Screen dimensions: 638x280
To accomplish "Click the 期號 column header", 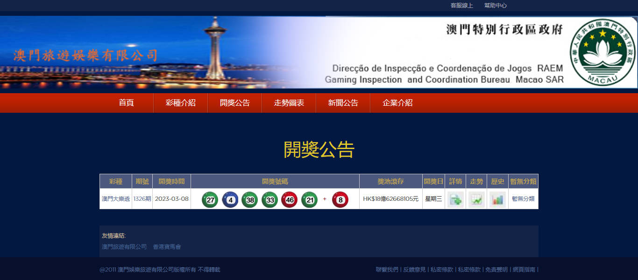I will (142, 181).
